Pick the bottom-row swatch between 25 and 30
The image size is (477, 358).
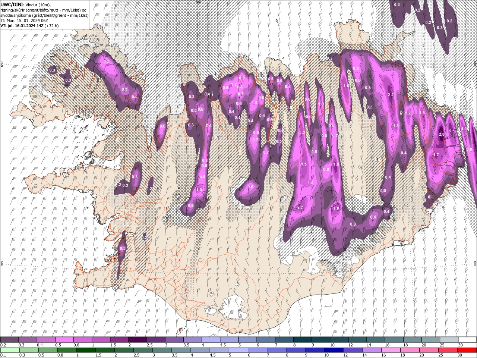point(448,350)
